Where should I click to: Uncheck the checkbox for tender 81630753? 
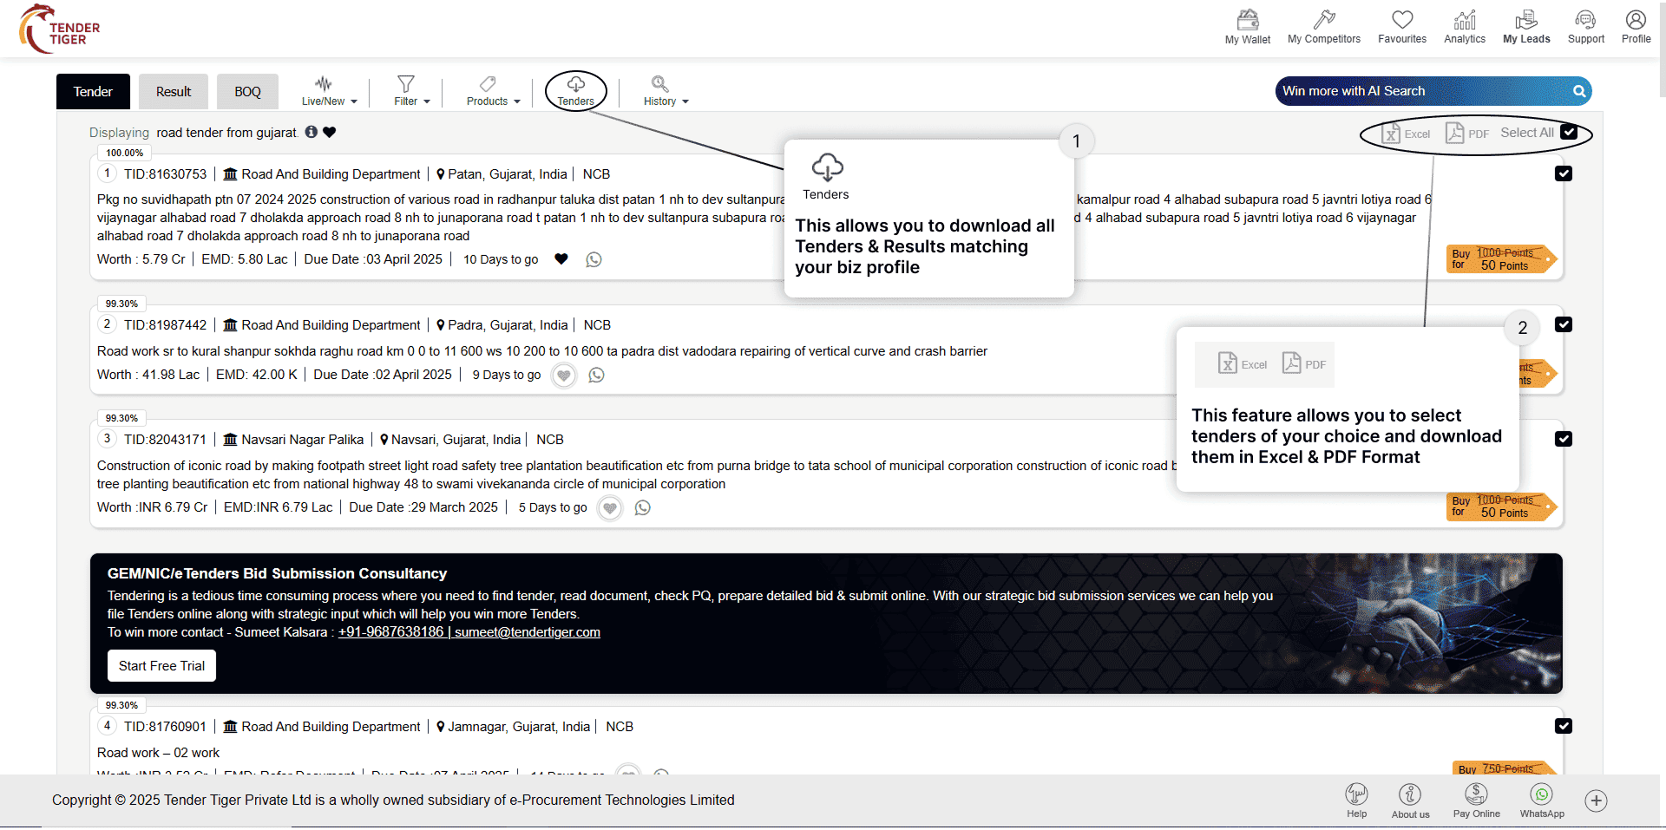1564,174
